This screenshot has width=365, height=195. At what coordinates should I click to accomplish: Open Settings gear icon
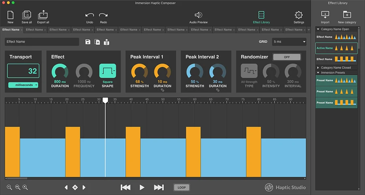point(298,15)
